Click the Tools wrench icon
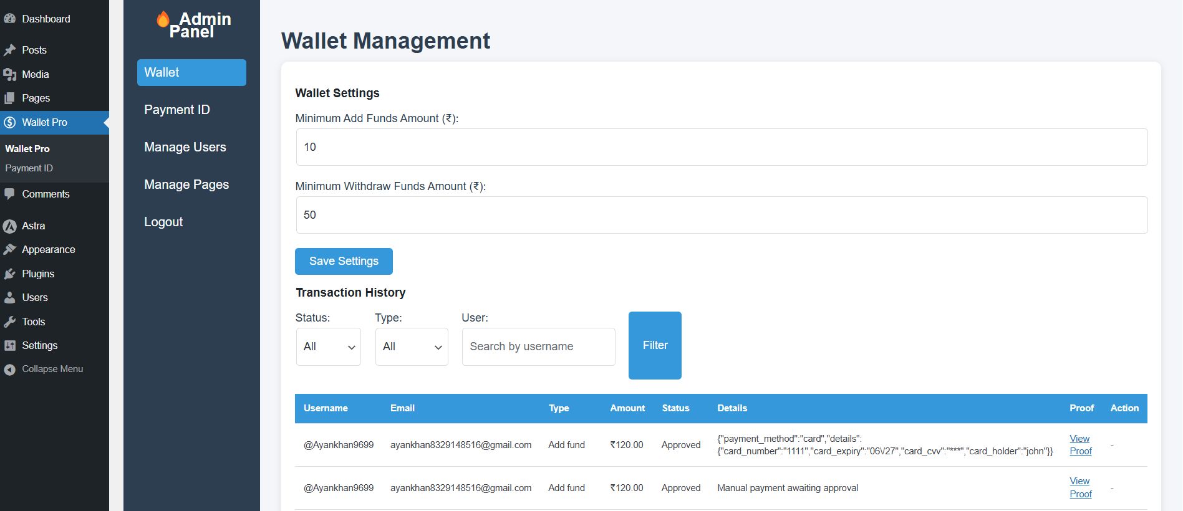 click(9, 322)
